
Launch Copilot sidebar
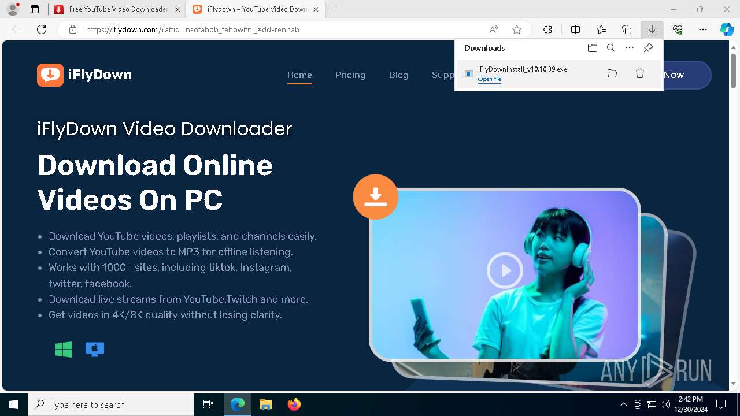[x=727, y=29]
